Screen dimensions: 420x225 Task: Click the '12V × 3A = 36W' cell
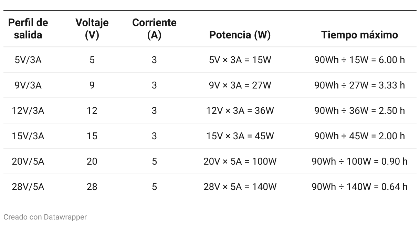[240, 111]
